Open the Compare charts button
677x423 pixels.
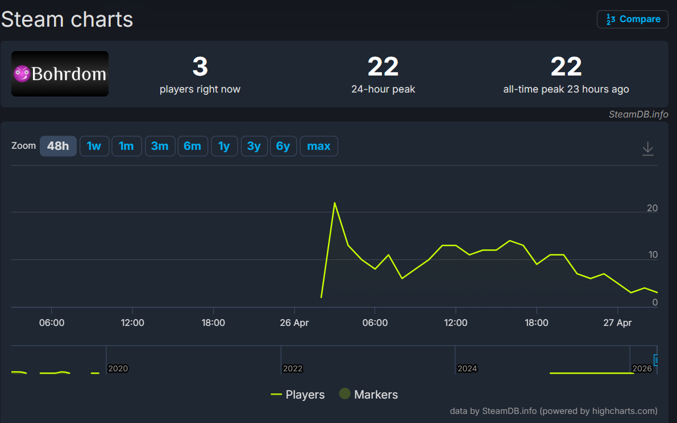[632, 19]
